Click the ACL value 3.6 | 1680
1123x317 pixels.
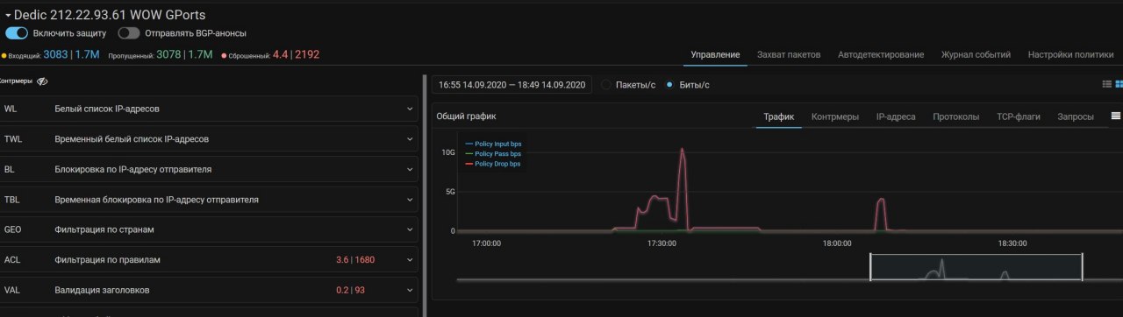355,260
